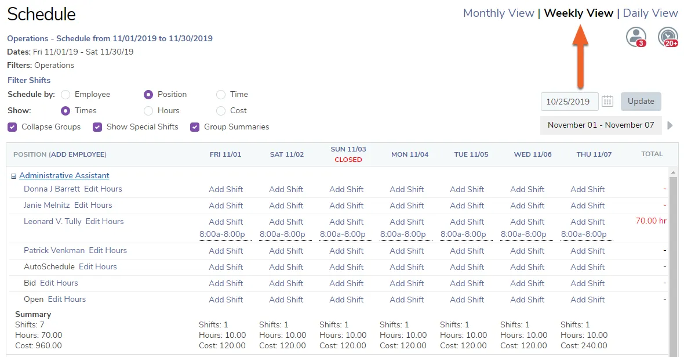This screenshot has height=357, width=684.
Task: Add Shift for AutoSchedule on Wed 11/06
Action: pyautogui.click(x=527, y=268)
